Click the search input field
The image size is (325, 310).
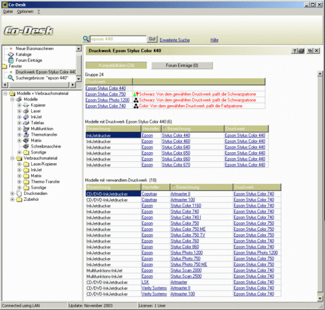(x=118, y=39)
